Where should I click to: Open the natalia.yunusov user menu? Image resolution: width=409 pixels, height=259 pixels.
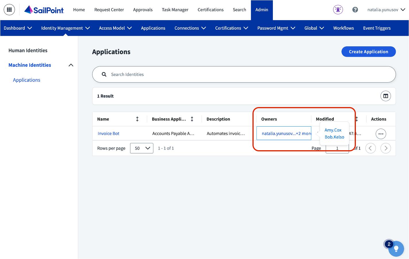pyautogui.click(x=386, y=10)
